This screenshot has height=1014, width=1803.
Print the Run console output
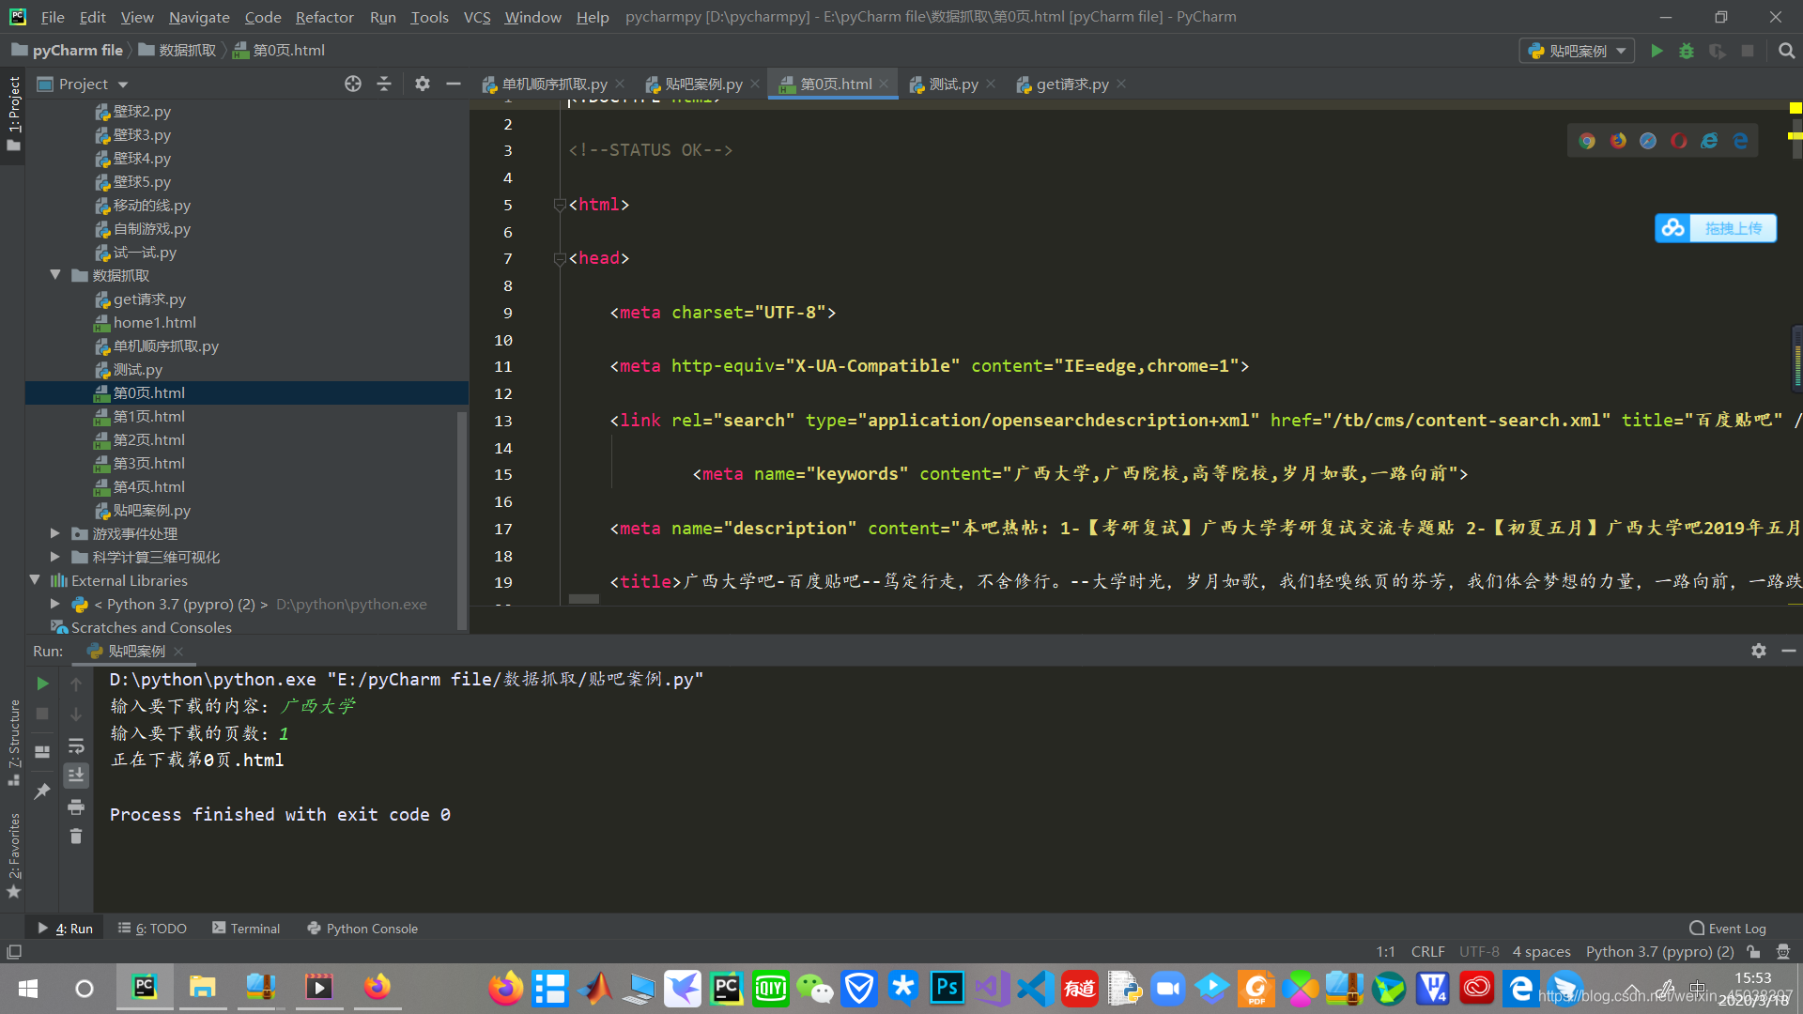[76, 807]
